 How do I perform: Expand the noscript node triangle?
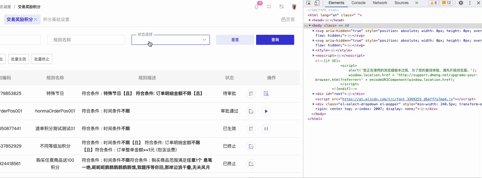tap(313, 56)
